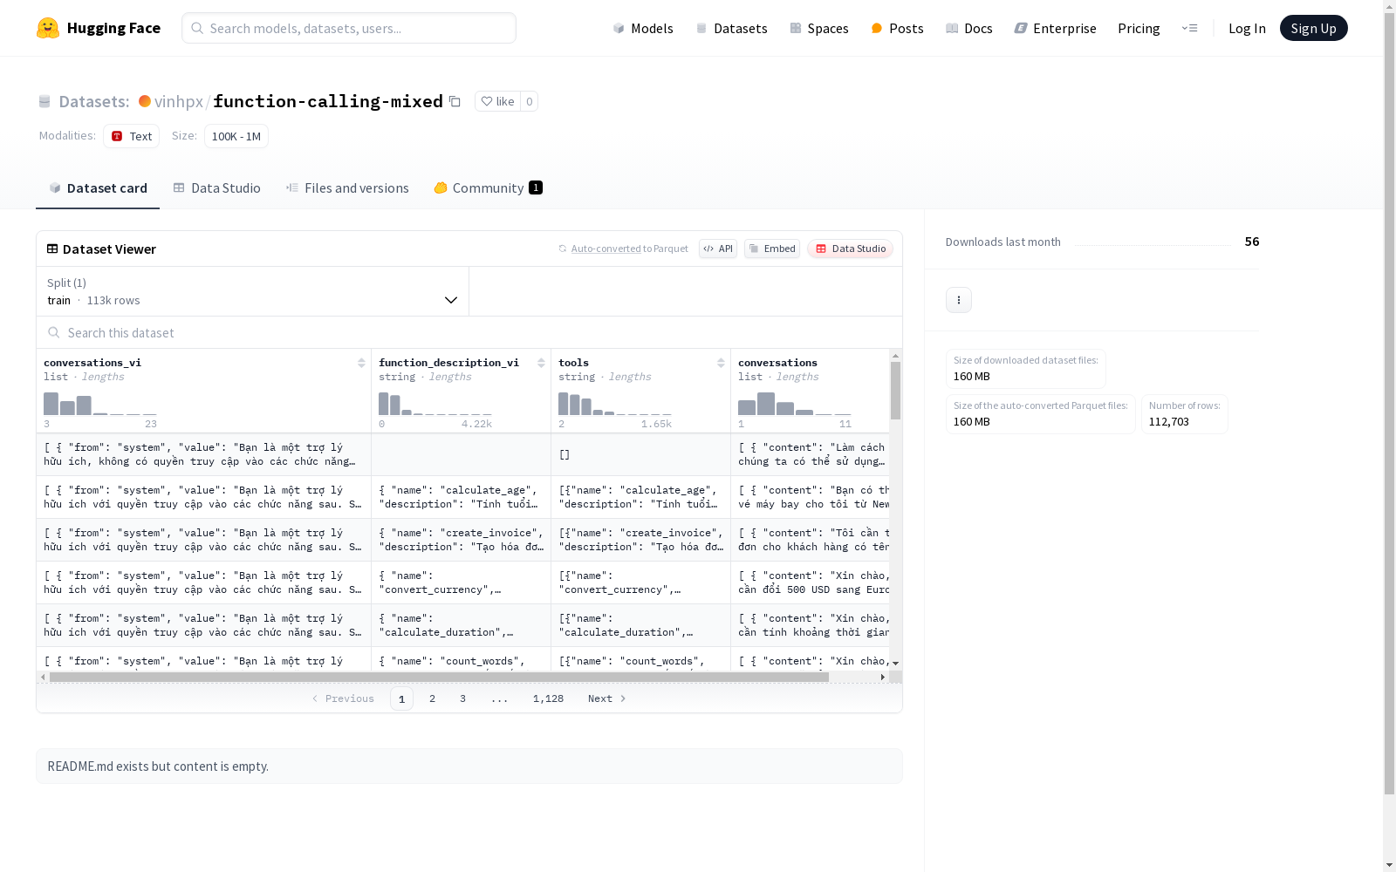Like the dataset with the heart button
This screenshot has height=872, width=1396.
pyautogui.click(x=497, y=101)
